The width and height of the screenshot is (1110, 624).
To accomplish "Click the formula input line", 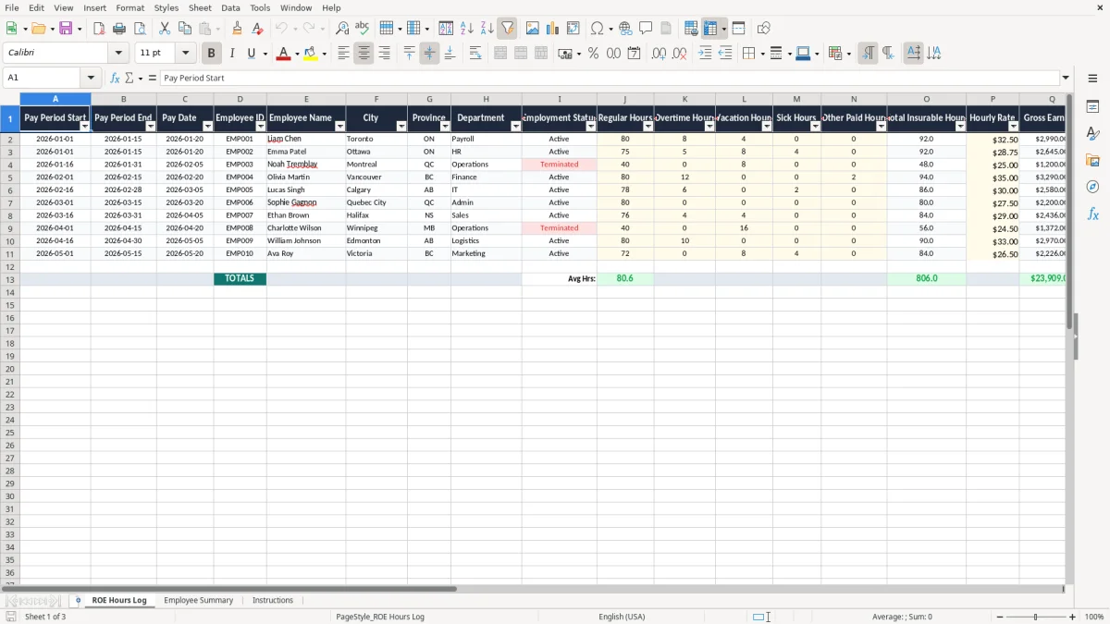I will [610, 78].
